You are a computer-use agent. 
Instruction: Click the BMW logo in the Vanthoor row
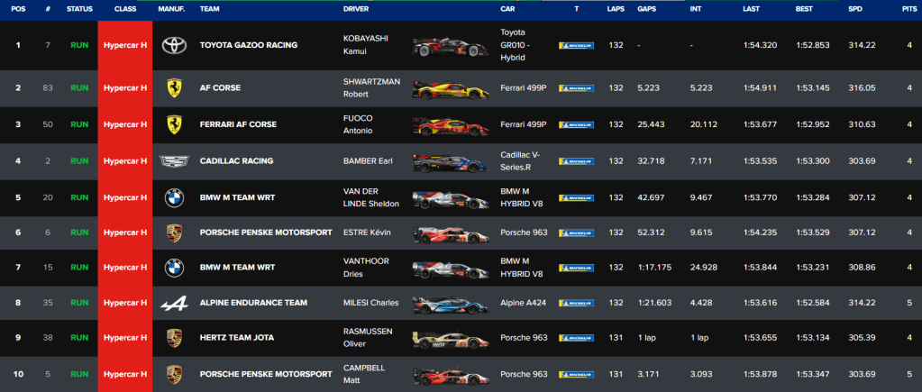tap(174, 268)
